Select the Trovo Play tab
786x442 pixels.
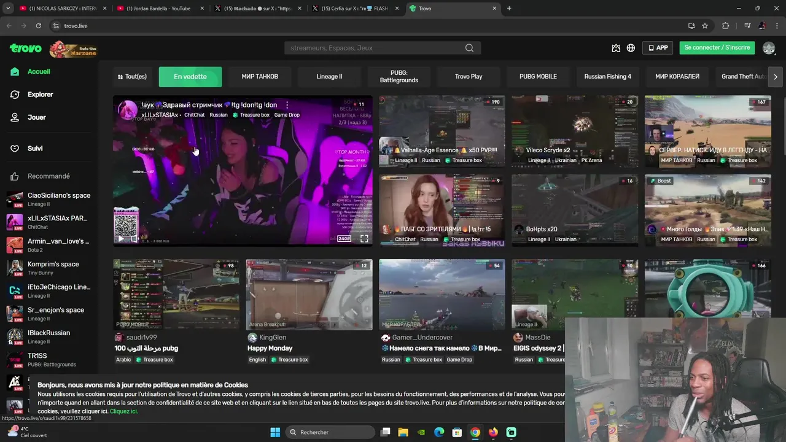pos(469,77)
